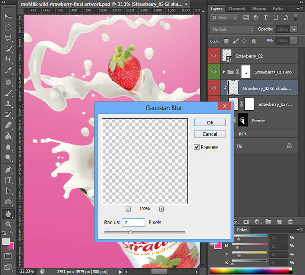The width and height of the screenshot is (305, 275).
Task: Cancel the Gaussian Blur dialog
Action: click(210, 134)
